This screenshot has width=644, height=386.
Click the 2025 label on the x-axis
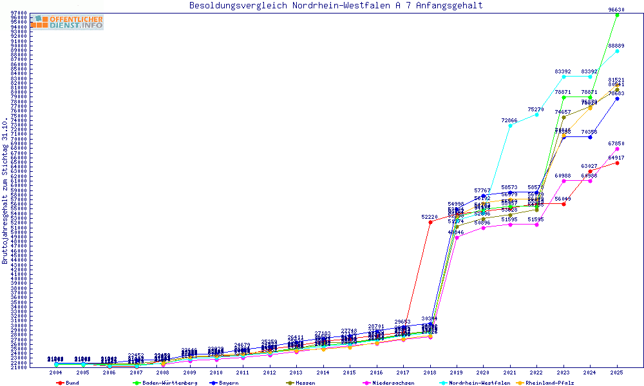coord(617,372)
